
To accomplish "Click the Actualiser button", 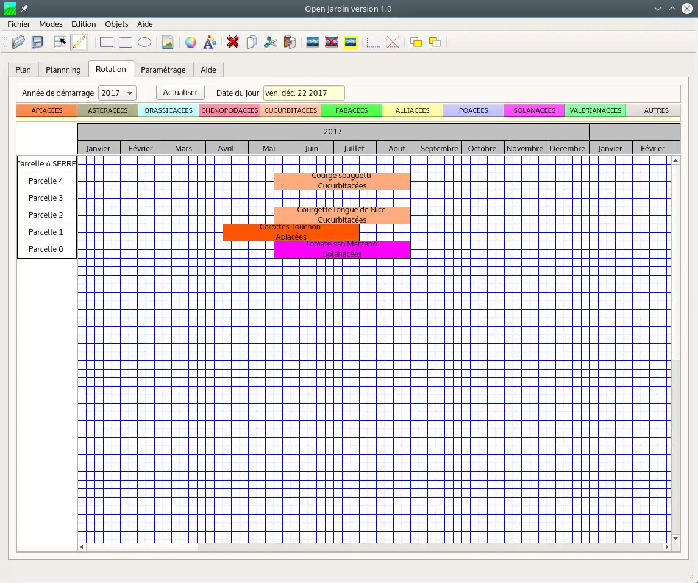I will (x=180, y=93).
